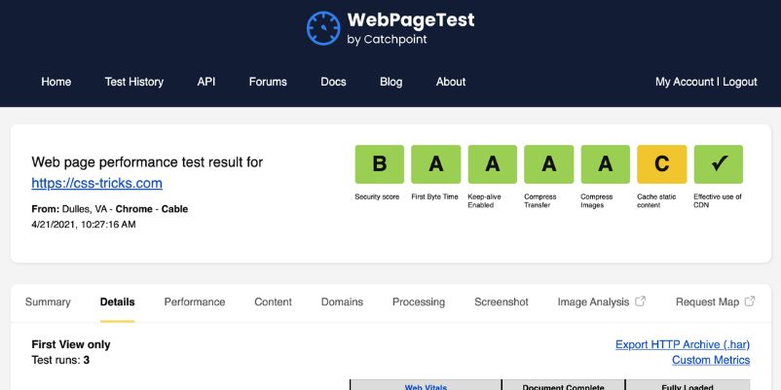
Task: Click the C Cache static content grade
Action: [x=662, y=164]
